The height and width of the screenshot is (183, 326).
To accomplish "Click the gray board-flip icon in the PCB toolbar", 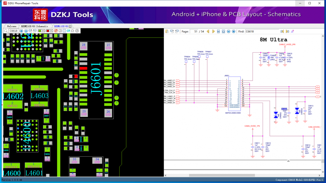I will 60,31.
